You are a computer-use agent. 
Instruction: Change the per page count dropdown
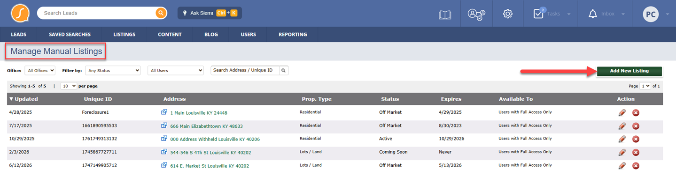click(69, 86)
